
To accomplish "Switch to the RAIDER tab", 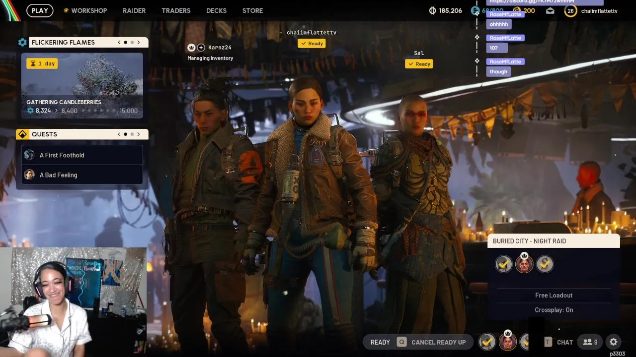I will [x=134, y=10].
